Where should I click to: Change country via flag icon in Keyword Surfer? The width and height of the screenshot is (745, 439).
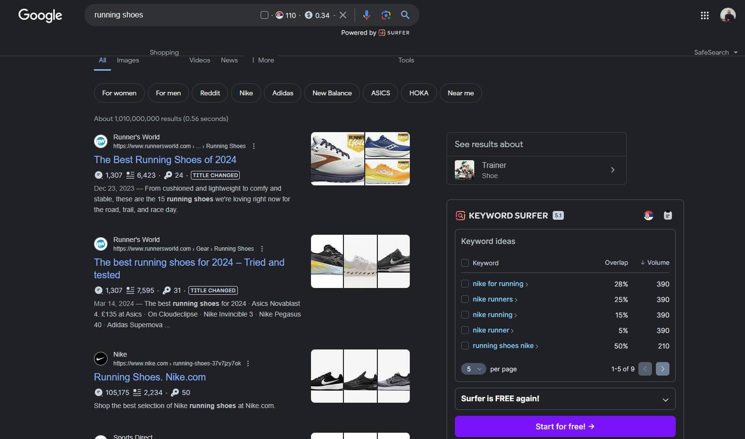pos(649,215)
